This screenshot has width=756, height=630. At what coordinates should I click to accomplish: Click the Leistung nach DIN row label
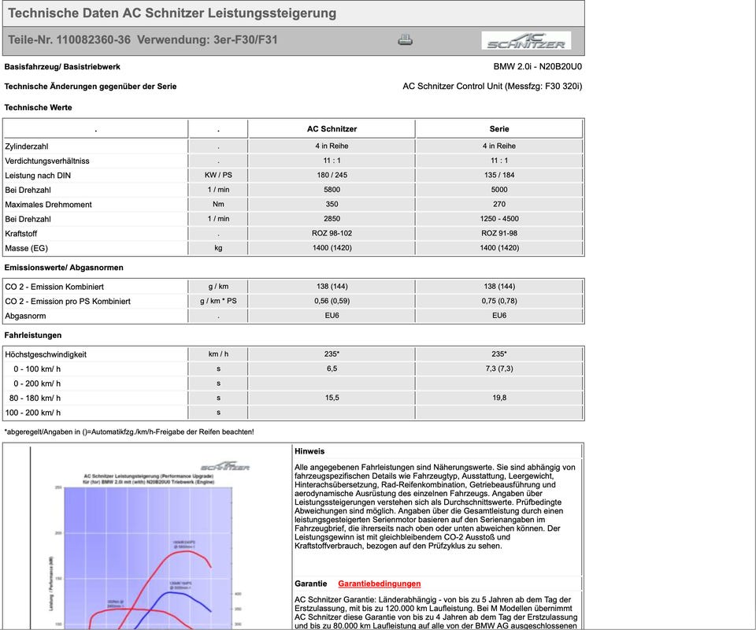pos(38,176)
